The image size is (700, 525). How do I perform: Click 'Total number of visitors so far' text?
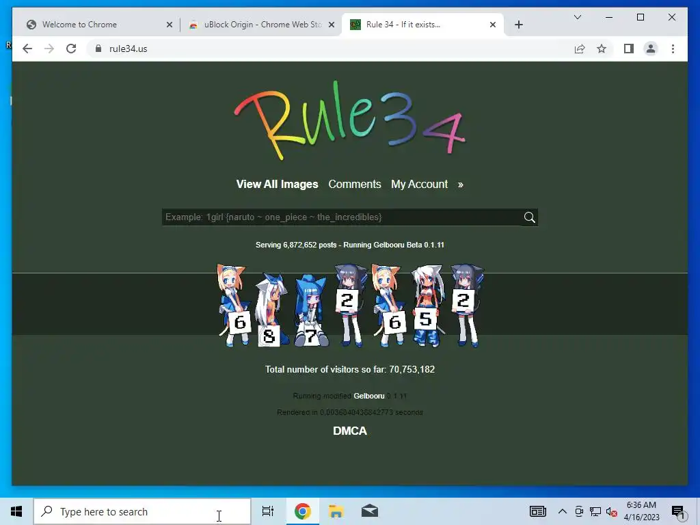(325, 369)
